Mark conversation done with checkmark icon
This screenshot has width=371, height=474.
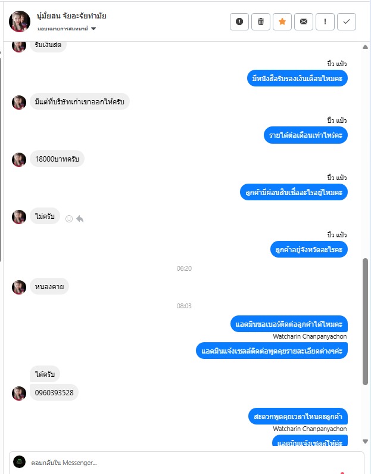coord(346,22)
